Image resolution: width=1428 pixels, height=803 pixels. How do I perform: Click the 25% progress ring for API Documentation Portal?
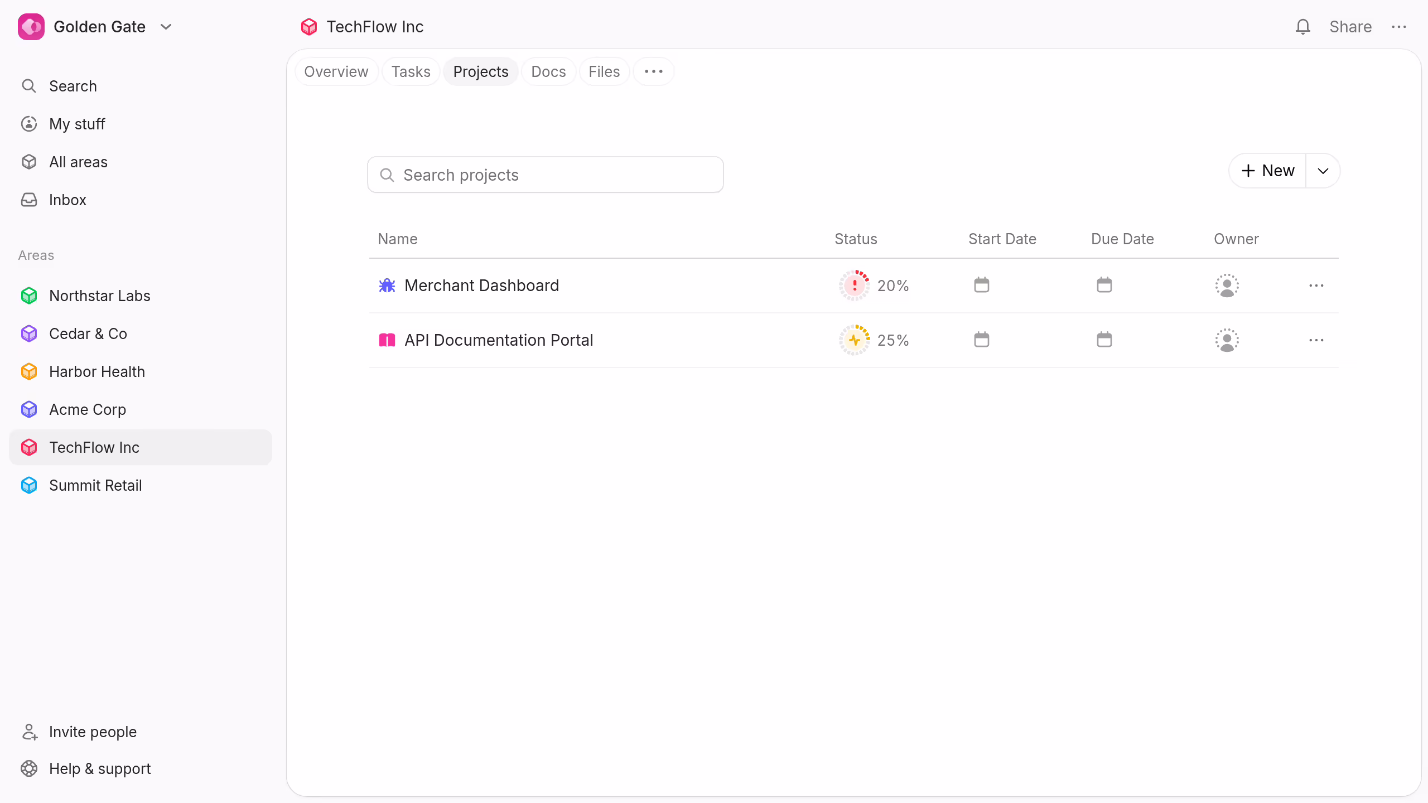[855, 340]
